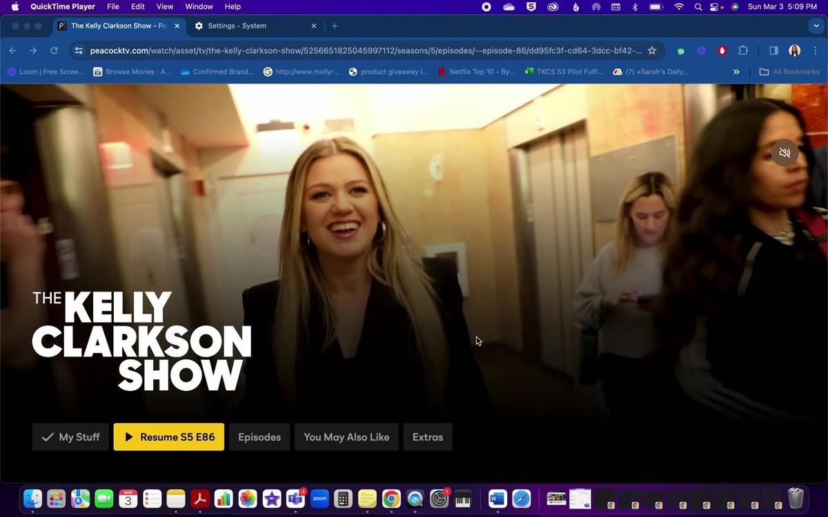Open Finder from the dock
Screen dimensions: 828x517
(x=32, y=498)
